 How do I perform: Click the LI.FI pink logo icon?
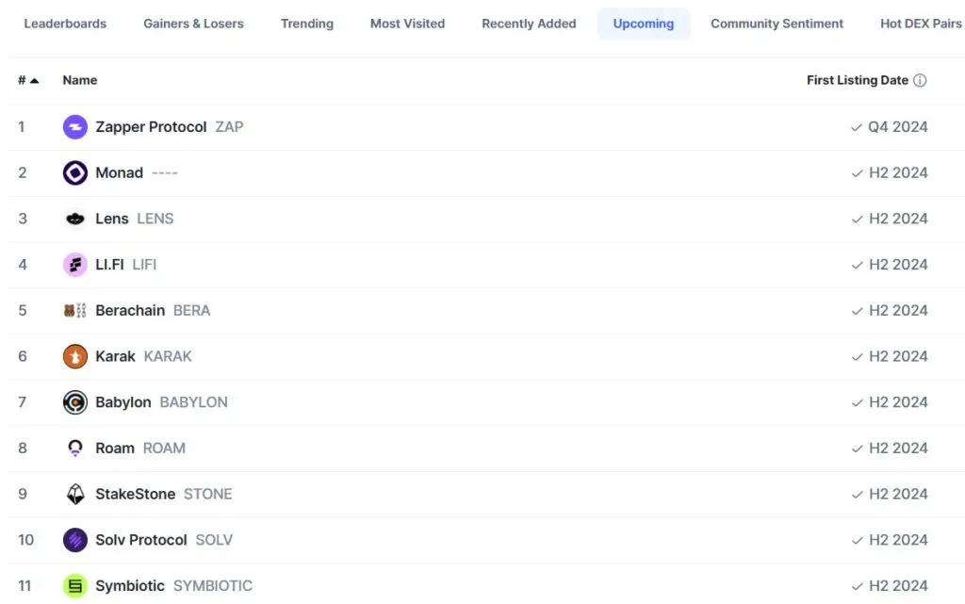[75, 265]
